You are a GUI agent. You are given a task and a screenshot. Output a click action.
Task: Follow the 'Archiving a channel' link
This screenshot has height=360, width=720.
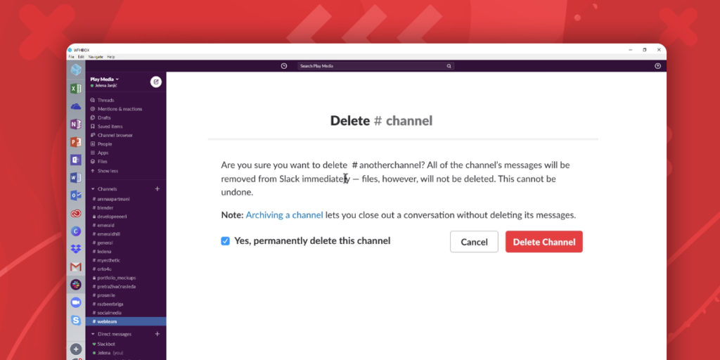[x=284, y=215]
